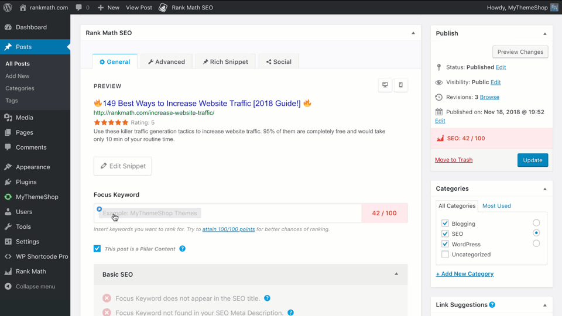Uncheck This post is a Pillar Content
The image size is (562, 316).
97,249
